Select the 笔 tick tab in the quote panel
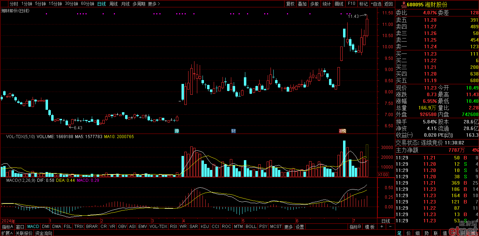 [399, 233]
